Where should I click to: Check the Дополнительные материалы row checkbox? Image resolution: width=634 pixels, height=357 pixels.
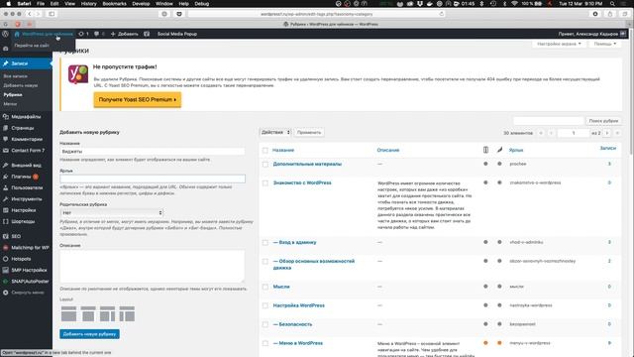tap(265, 165)
